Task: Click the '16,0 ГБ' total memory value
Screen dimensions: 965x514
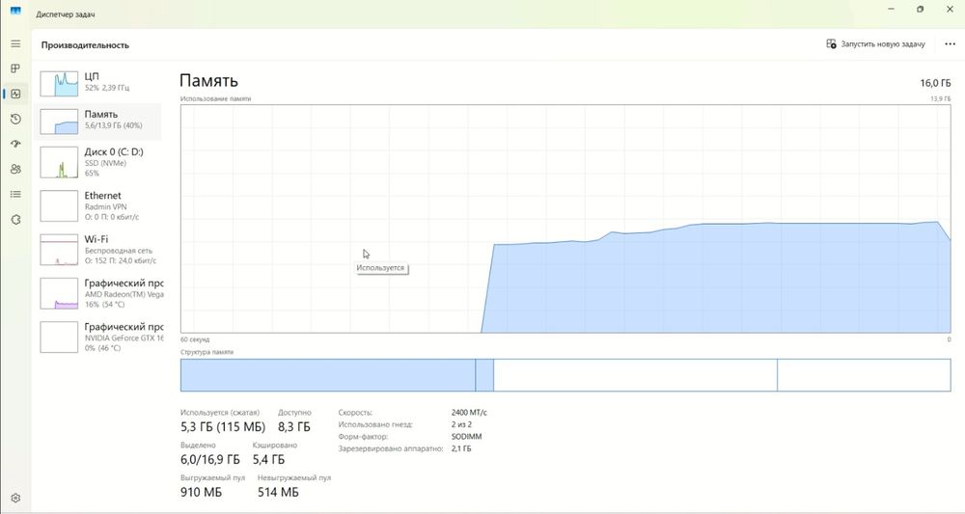Action: tap(935, 83)
